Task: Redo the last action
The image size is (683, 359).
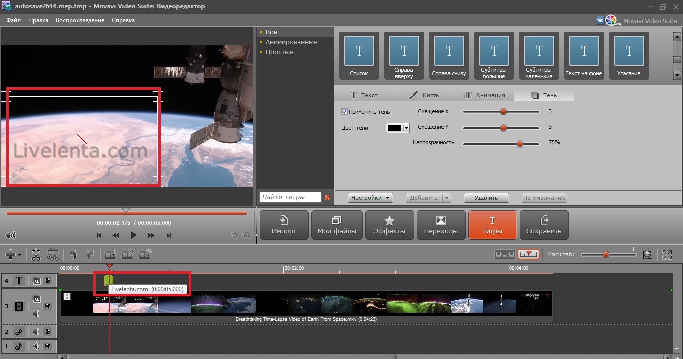Action: coord(90,255)
